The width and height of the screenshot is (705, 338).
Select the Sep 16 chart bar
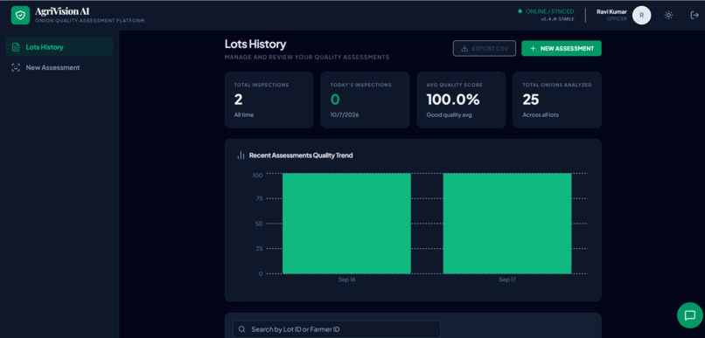346,224
